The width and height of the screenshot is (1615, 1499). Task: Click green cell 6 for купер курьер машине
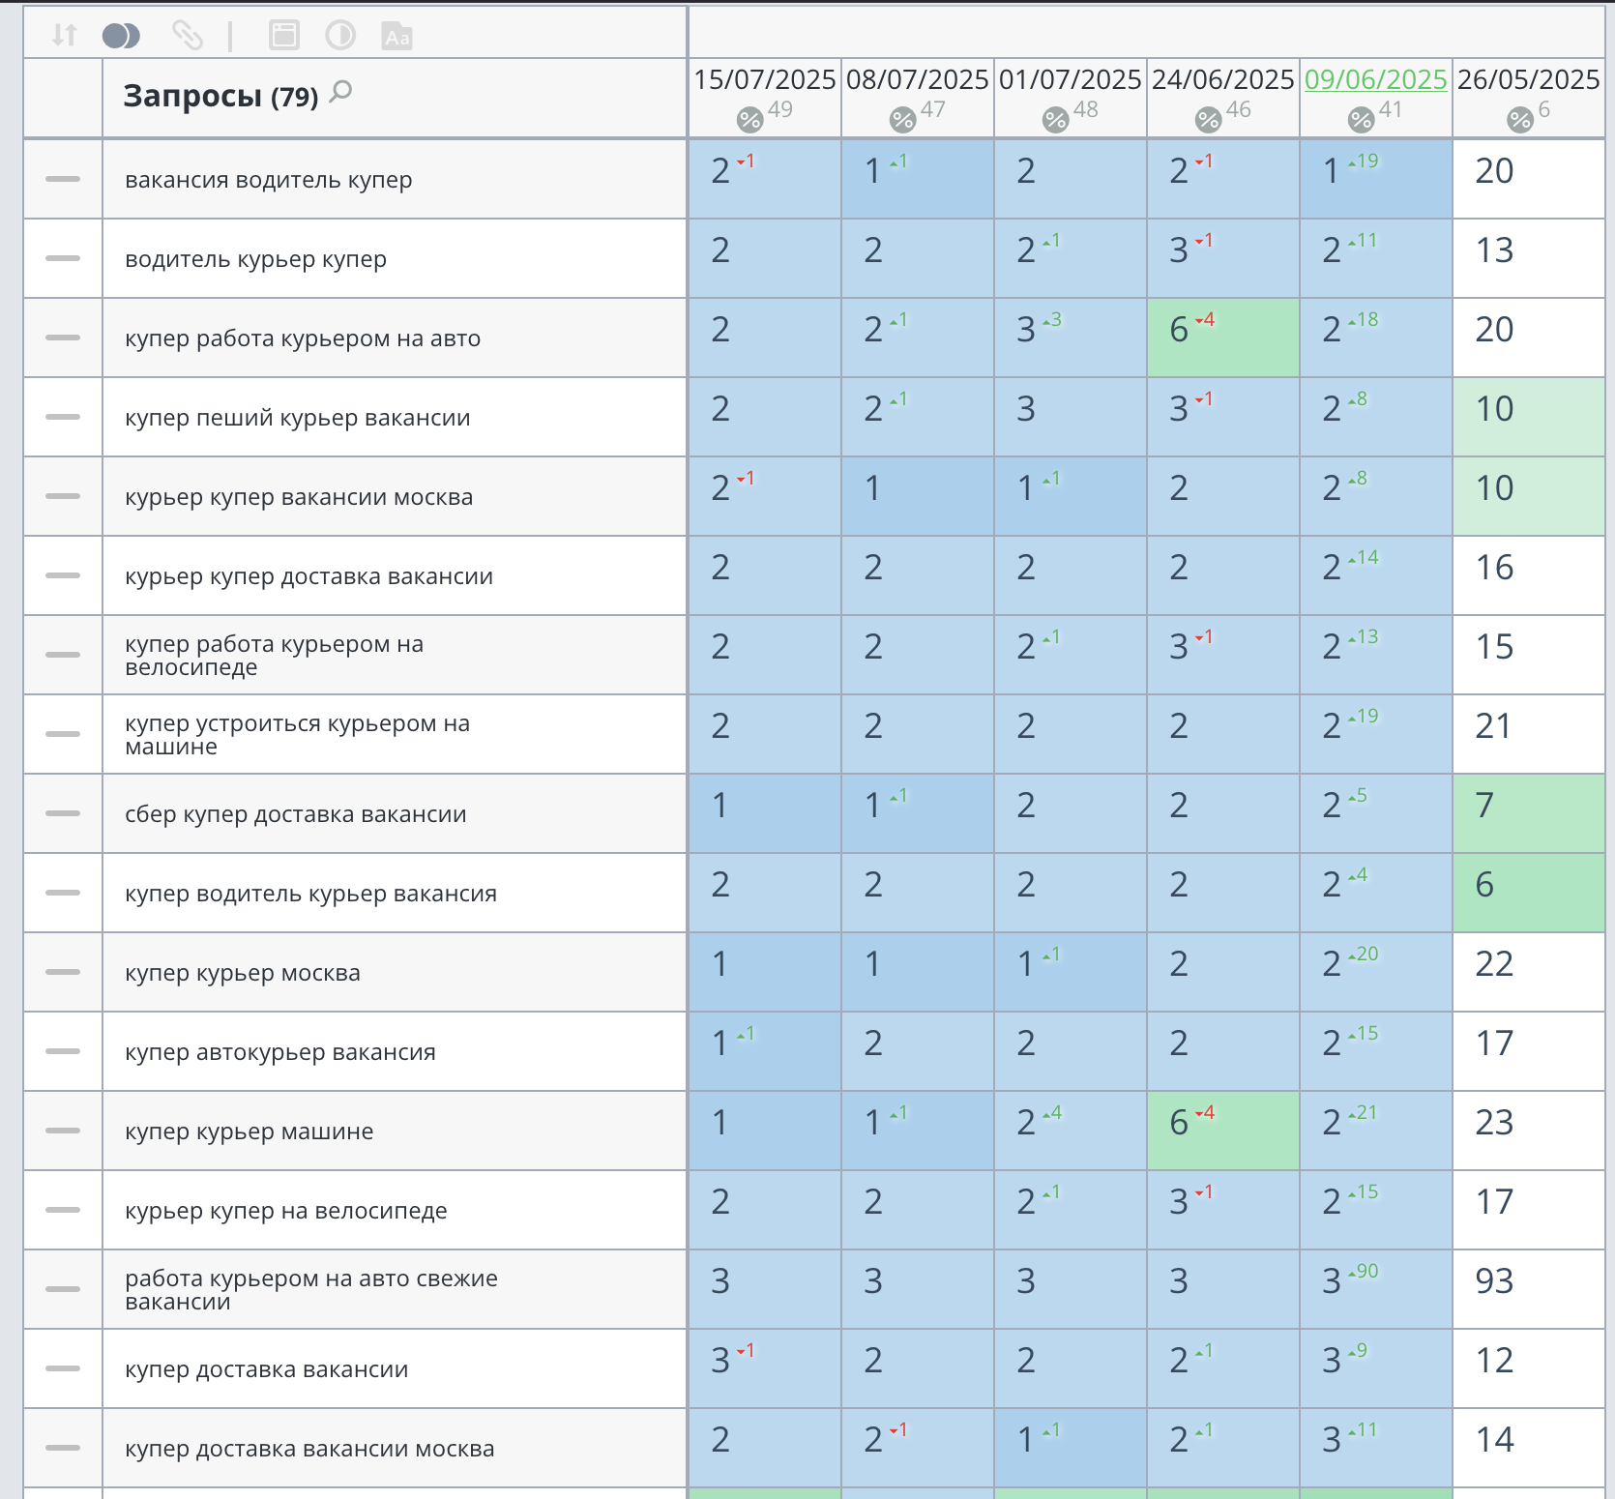point(1223,1131)
